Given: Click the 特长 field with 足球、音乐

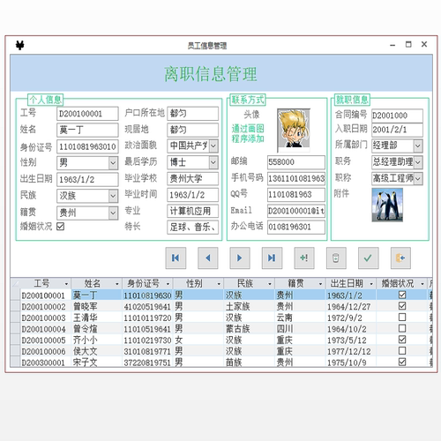Looking at the screenshot, I should click(x=193, y=228).
